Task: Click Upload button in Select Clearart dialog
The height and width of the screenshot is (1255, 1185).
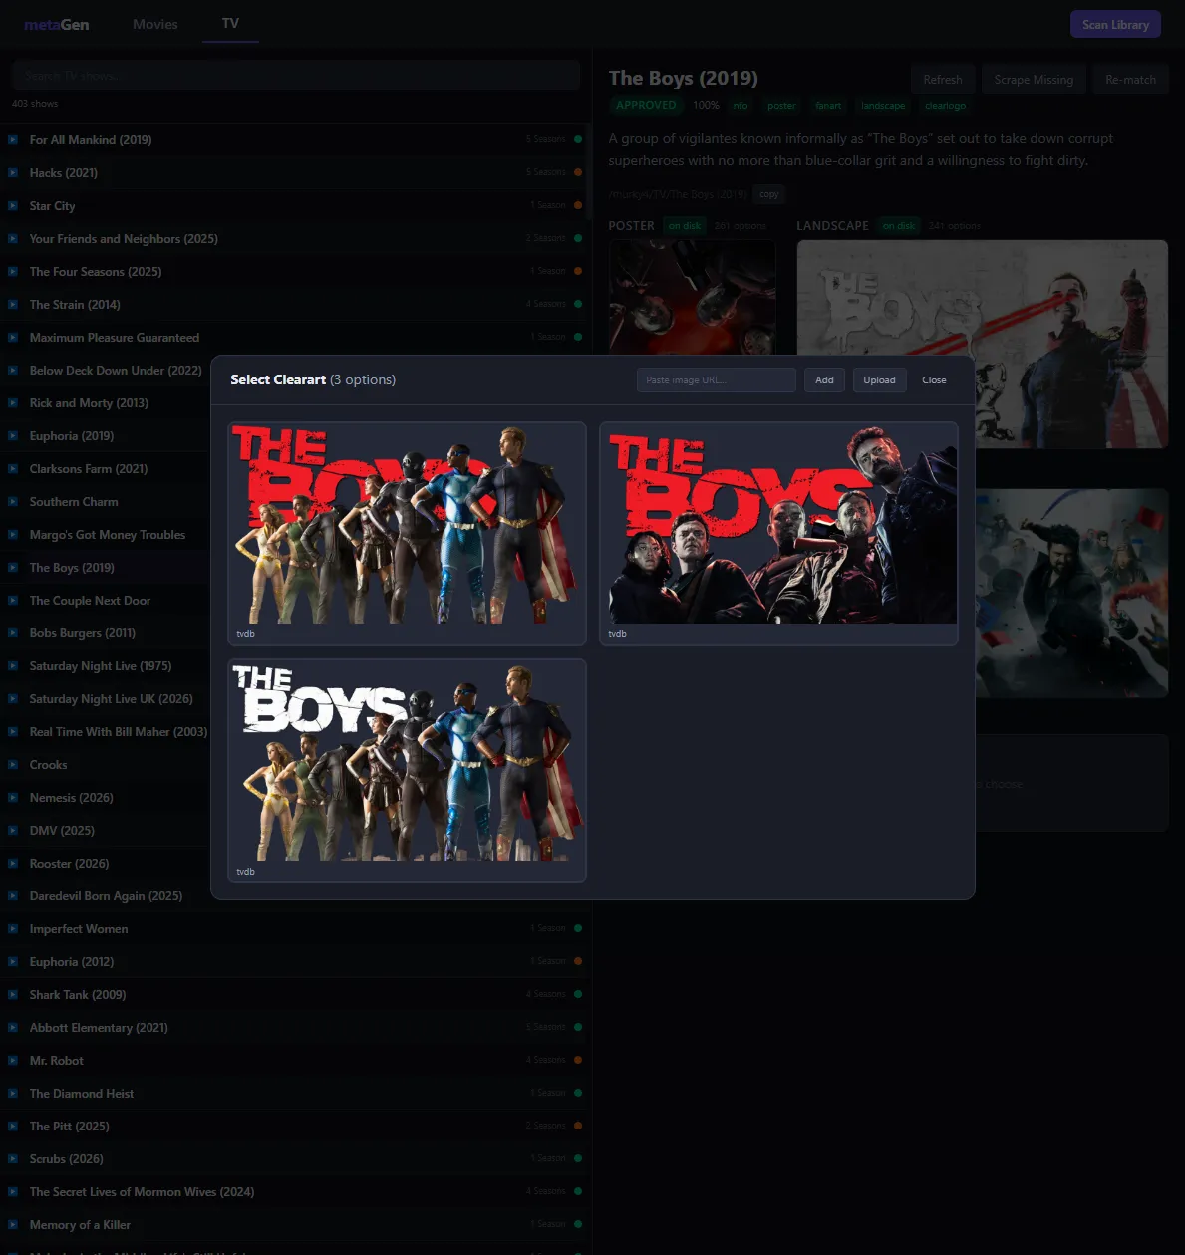Action: pyautogui.click(x=879, y=380)
